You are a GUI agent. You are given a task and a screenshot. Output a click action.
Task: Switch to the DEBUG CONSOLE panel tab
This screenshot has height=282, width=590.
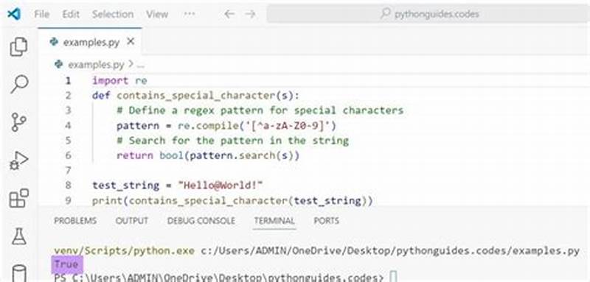[201, 220]
